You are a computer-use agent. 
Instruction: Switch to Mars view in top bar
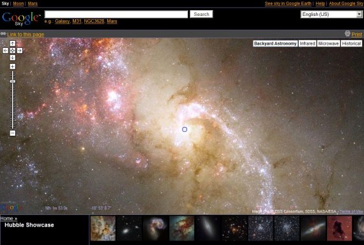pos(33,3)
